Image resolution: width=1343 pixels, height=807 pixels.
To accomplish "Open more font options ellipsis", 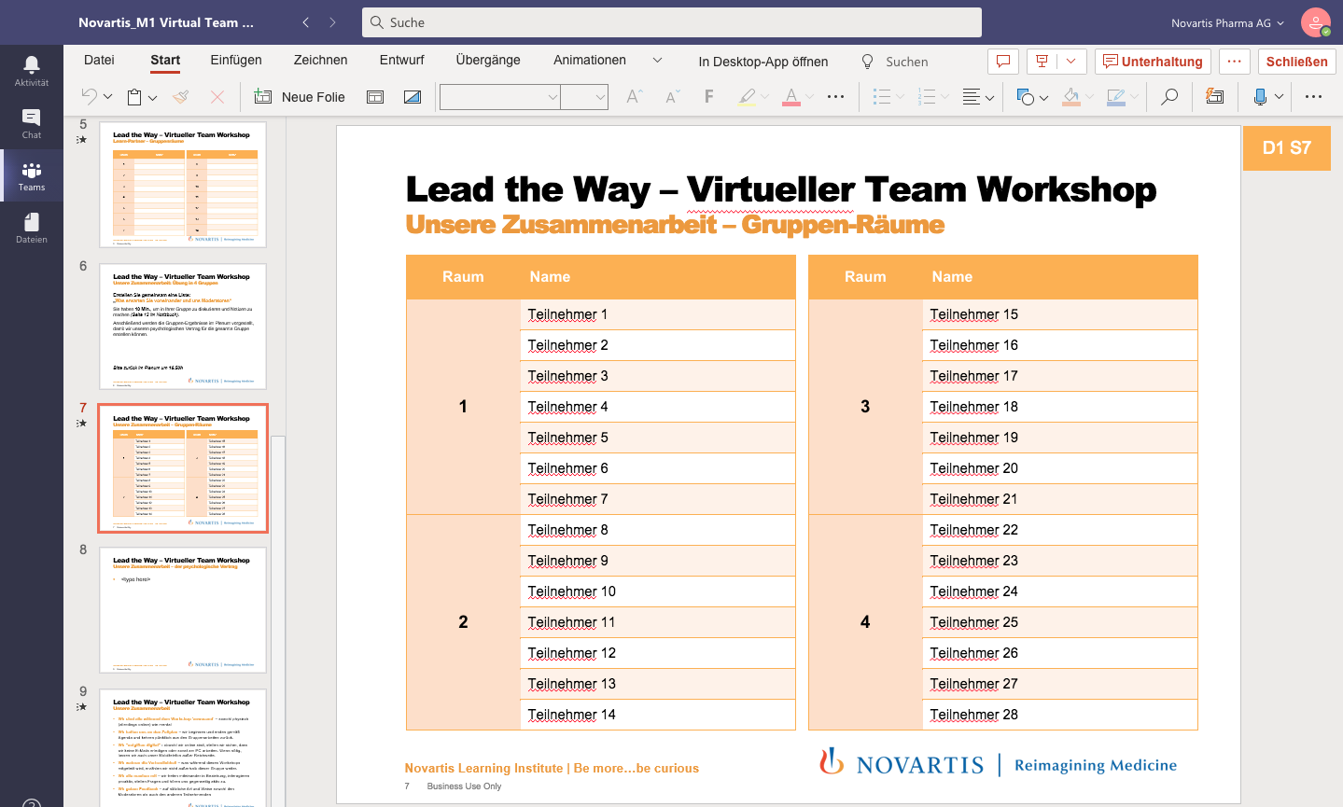I will [x=835, y=96].
